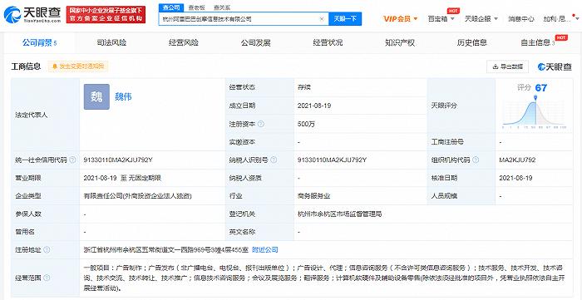The image size is (582, 300).
Task: Click the 存续 operating status value
Action: coord(303,88)
